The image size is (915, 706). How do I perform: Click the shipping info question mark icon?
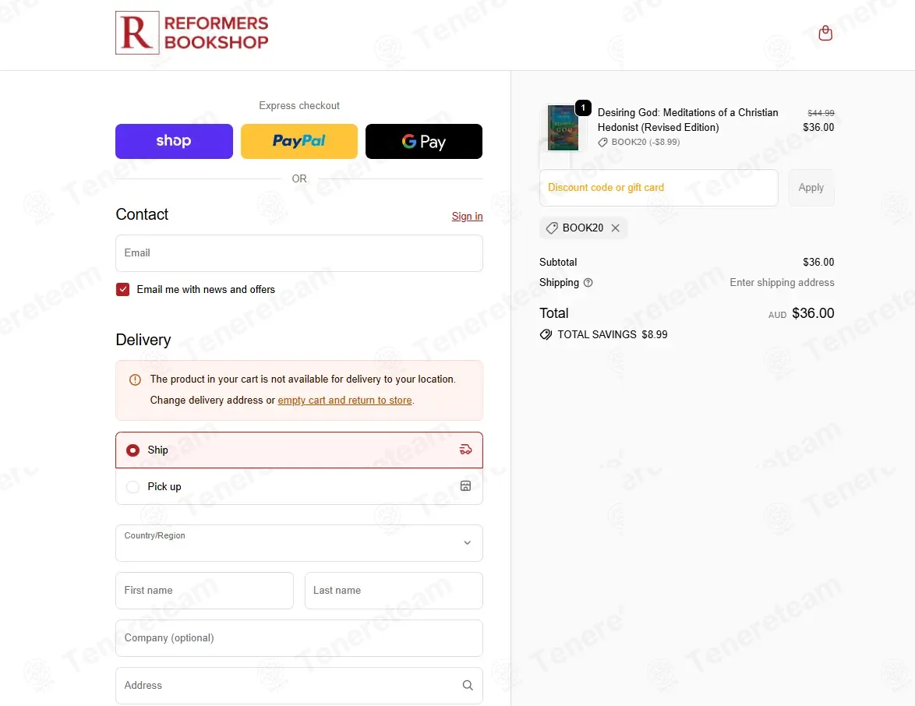point(588,282)
